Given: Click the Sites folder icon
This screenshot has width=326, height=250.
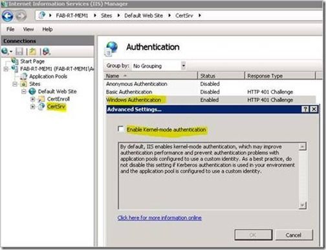Looking at the screenshot, I should [23, 84].
